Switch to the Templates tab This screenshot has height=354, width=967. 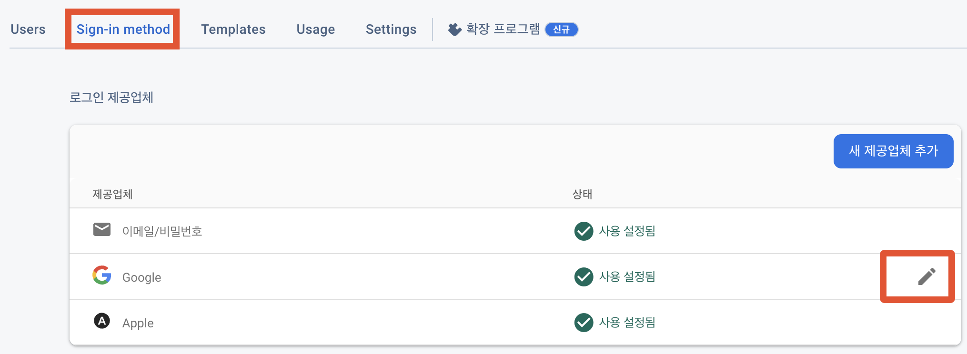pos(233,29)
